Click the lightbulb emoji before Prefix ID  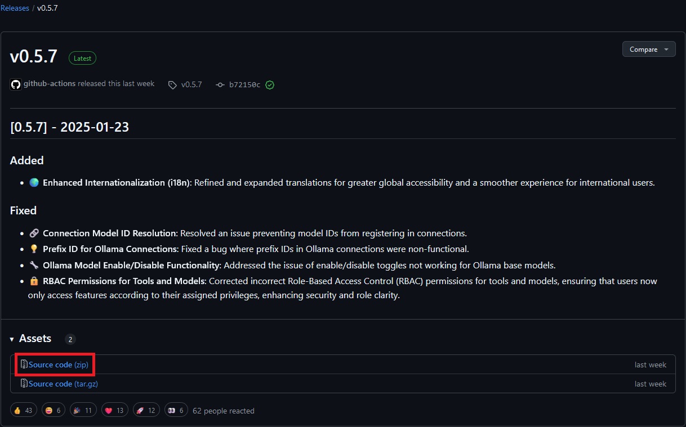click(34, 249)
